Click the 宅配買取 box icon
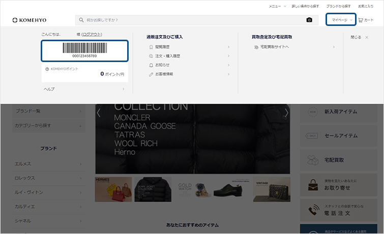Image resolution: width=384 pixels, height=234 pixels. [x=312, y=160]
